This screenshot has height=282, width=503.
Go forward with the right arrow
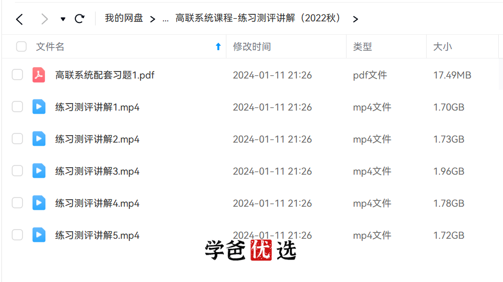44,19
